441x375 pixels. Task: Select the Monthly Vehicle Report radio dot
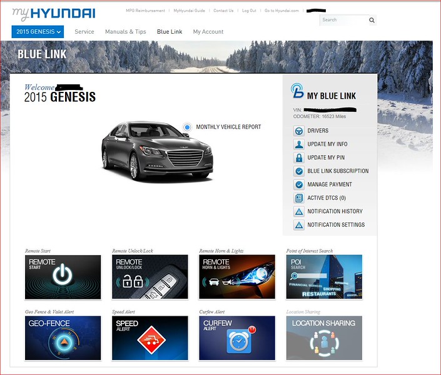tap(187, 127)
